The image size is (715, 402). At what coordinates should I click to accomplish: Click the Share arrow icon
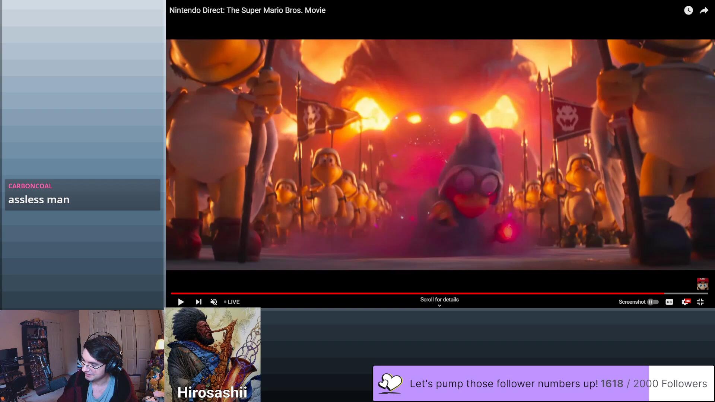[704, 10]
